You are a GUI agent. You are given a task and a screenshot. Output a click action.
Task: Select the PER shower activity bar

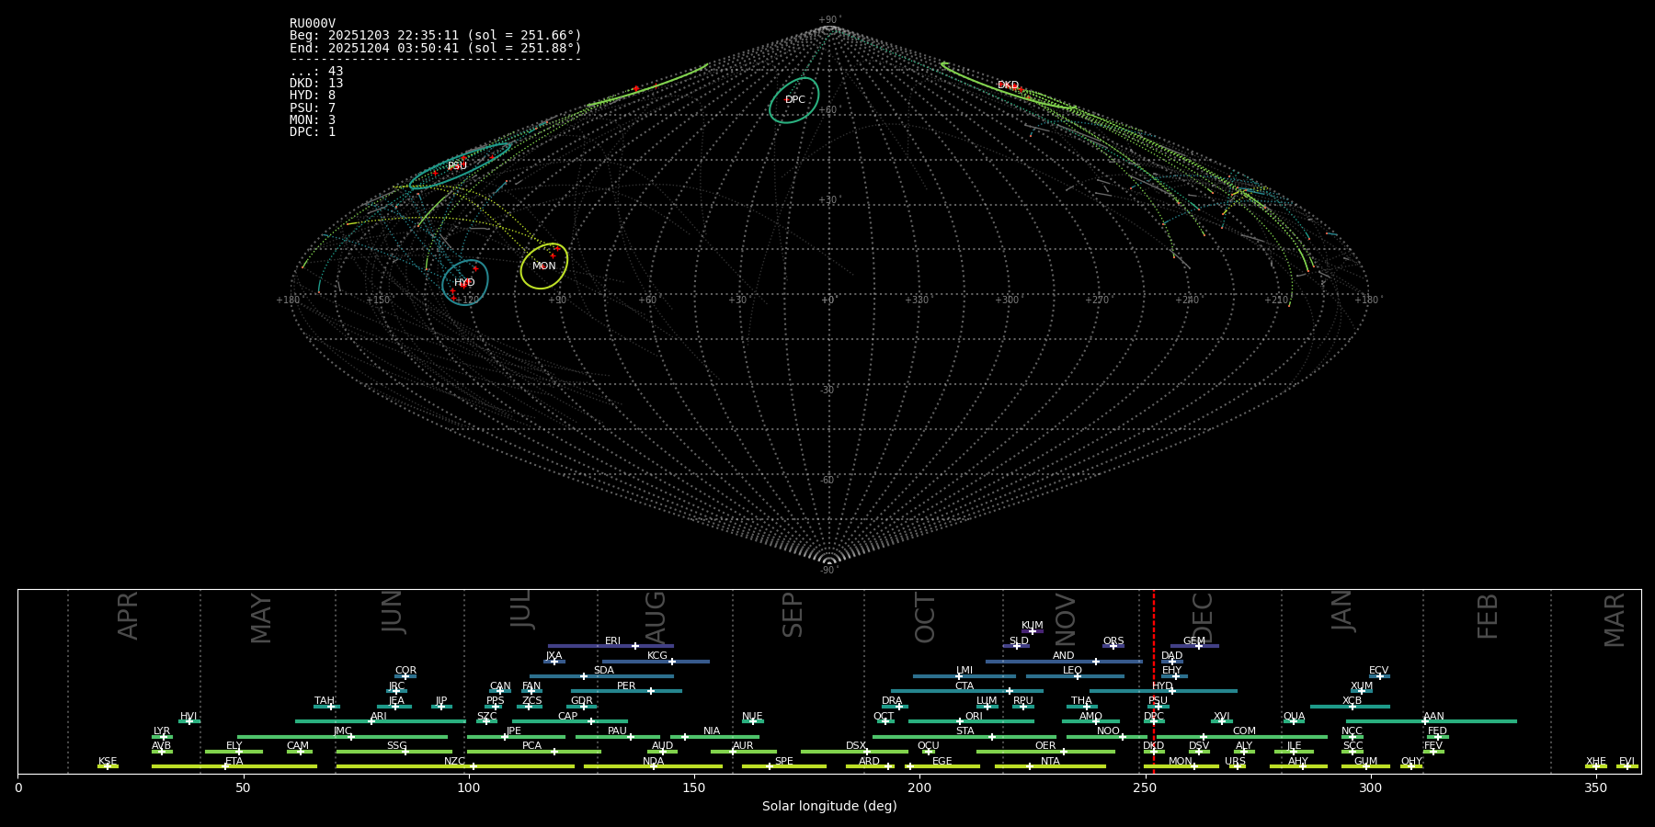point(625,691)
